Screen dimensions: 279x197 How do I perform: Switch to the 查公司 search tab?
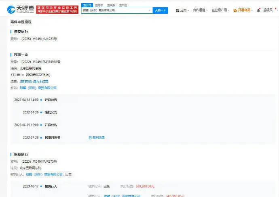coord(87,5)
